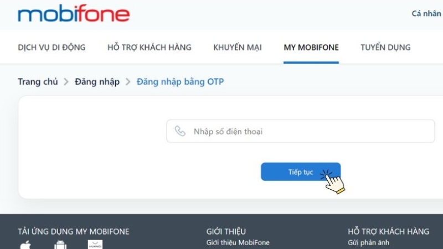The width and height of the screenshot is (443, 249).
Task: Click the Đăng nhập bằng OTP breadcrumb
Action: [181, 82]
